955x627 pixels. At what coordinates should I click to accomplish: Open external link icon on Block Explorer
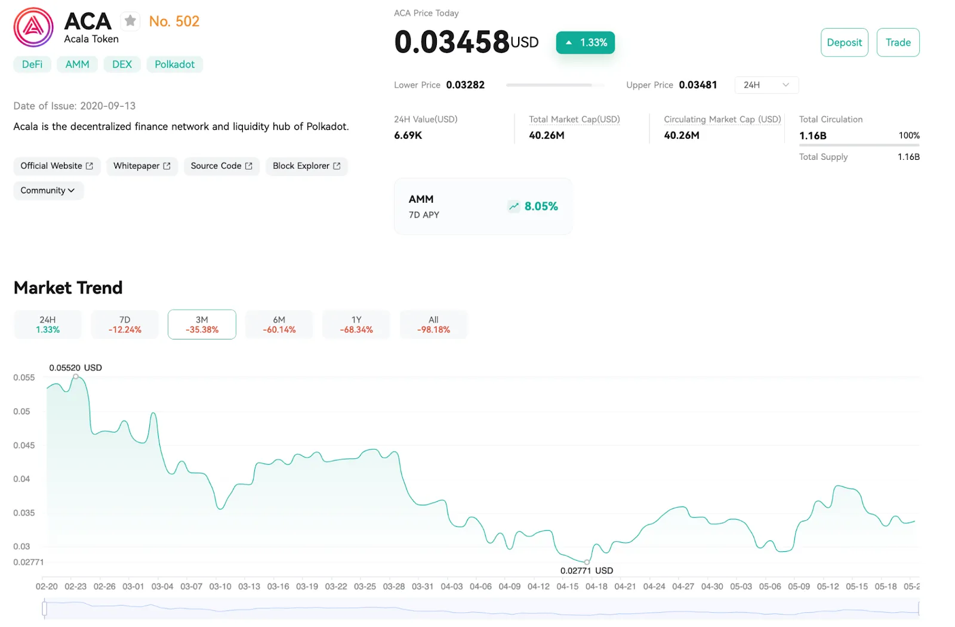click(x=337, y=166)
